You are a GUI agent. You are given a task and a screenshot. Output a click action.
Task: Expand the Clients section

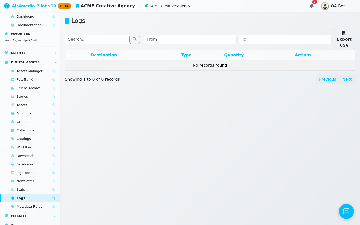pyautogui.click(x=30, y=53)
